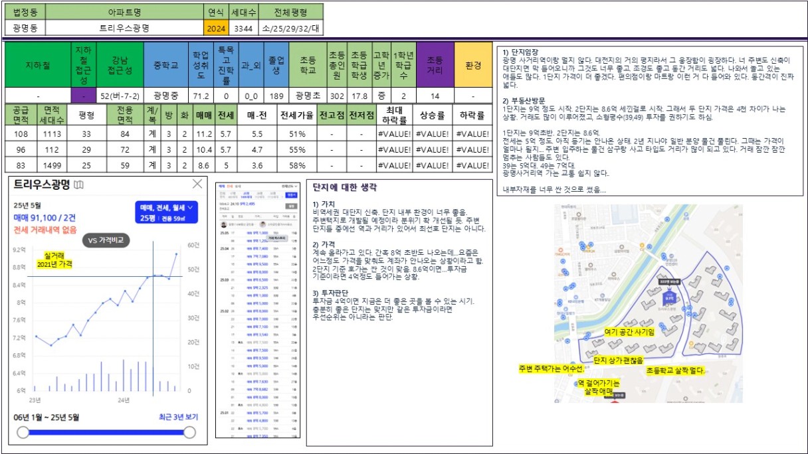Select the 11.2 sale price cell
Screen dimensions: 808x454
pos(203,133)
